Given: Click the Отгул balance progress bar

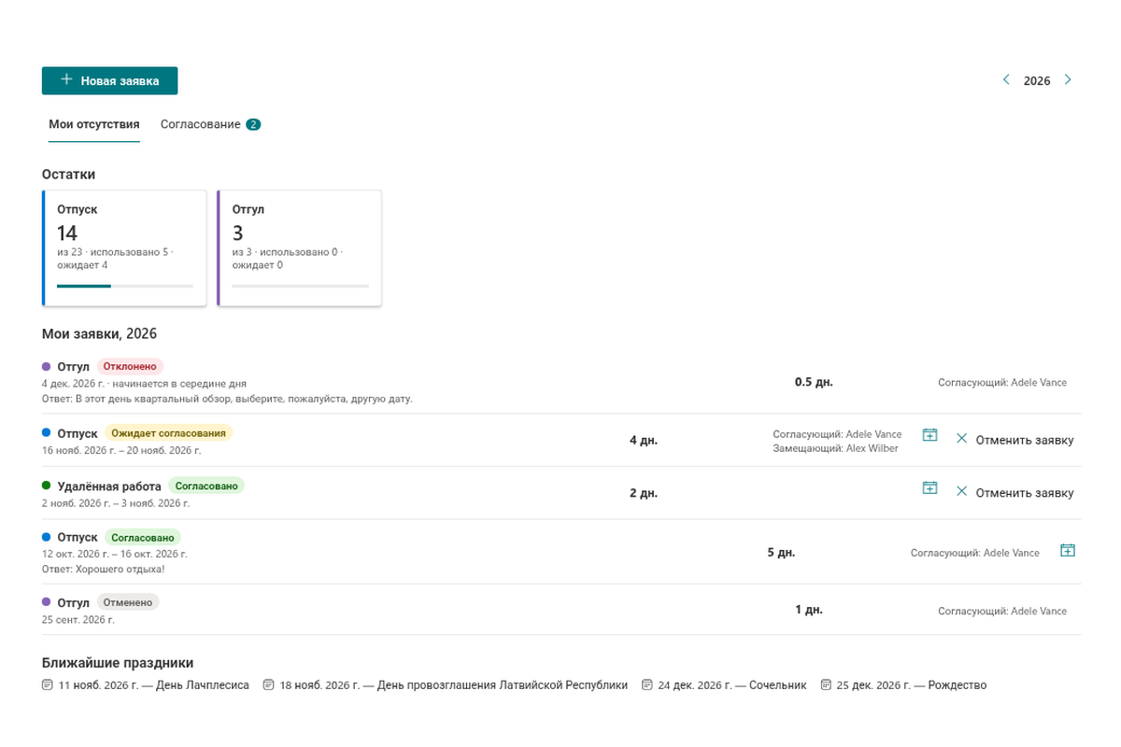Looking at the screenshot, I should pos(300,286).
